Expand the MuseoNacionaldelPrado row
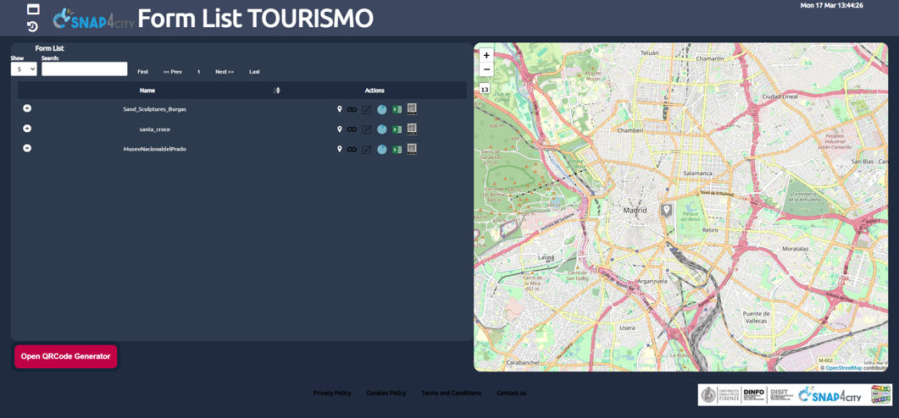This screenshot has height=418, width=899. (x=27, y=148)
